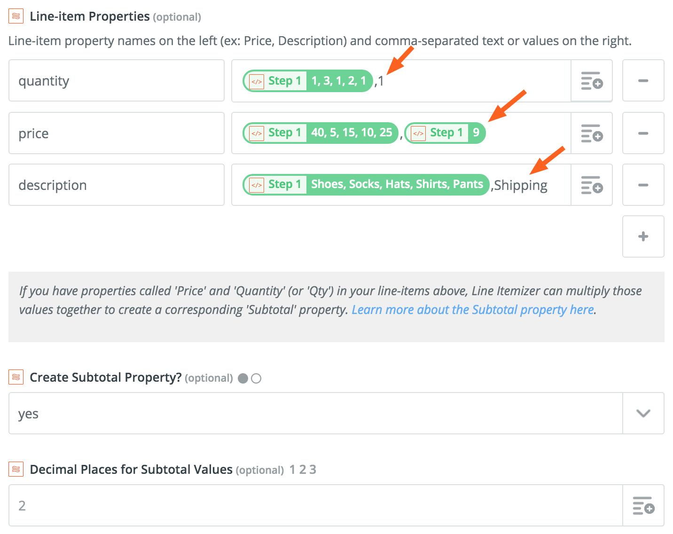Viewport: 673px width, 534px height.
Task: Remove the quantity line-item row
Action: click(x=643, y=81)
